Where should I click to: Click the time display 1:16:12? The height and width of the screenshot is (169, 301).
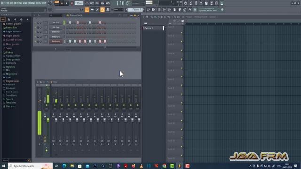123,3
